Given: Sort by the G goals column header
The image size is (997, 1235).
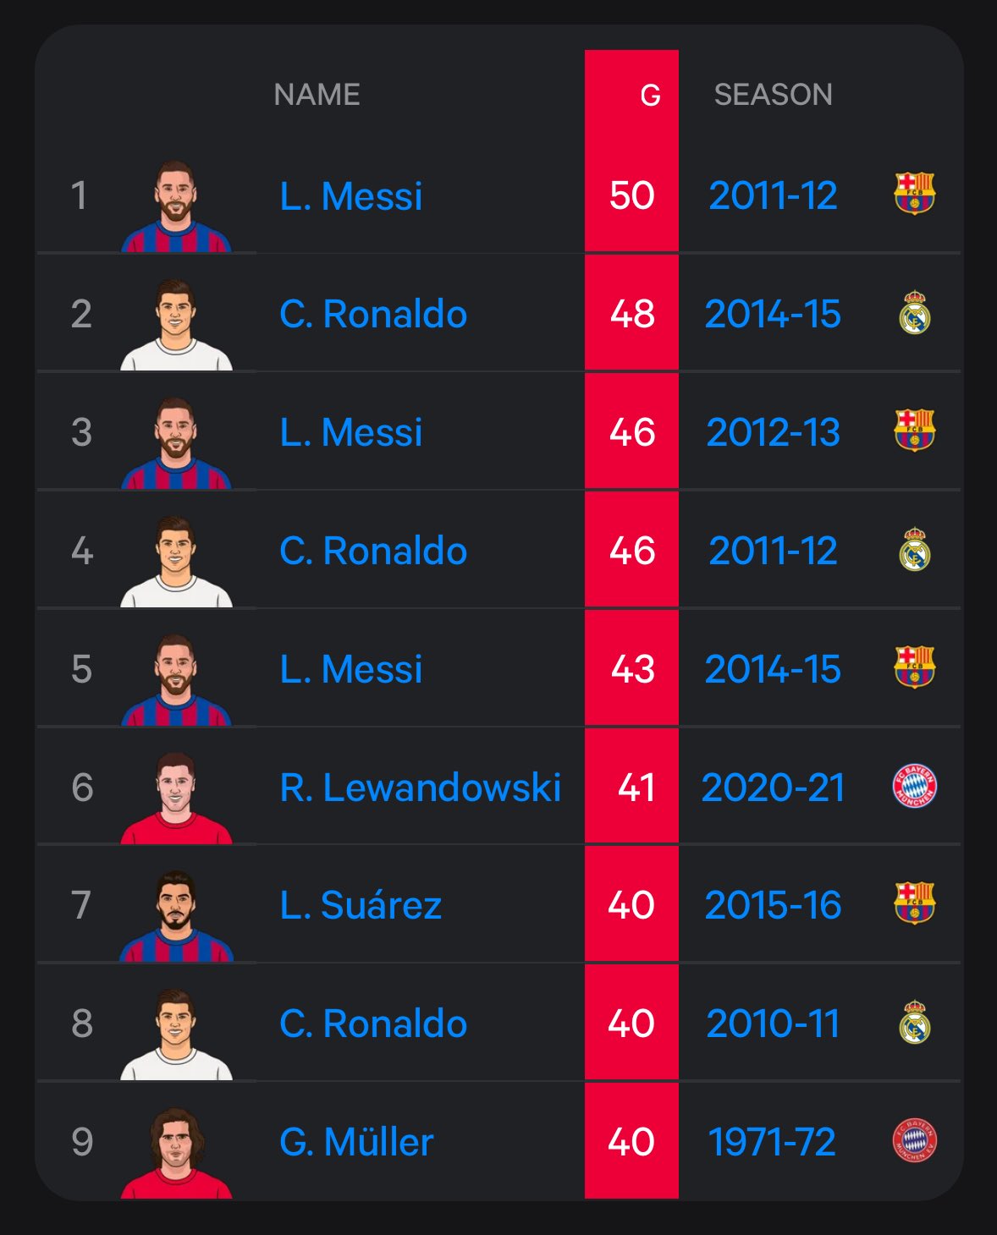Looking at the screenshot, I should pos(649,95).
